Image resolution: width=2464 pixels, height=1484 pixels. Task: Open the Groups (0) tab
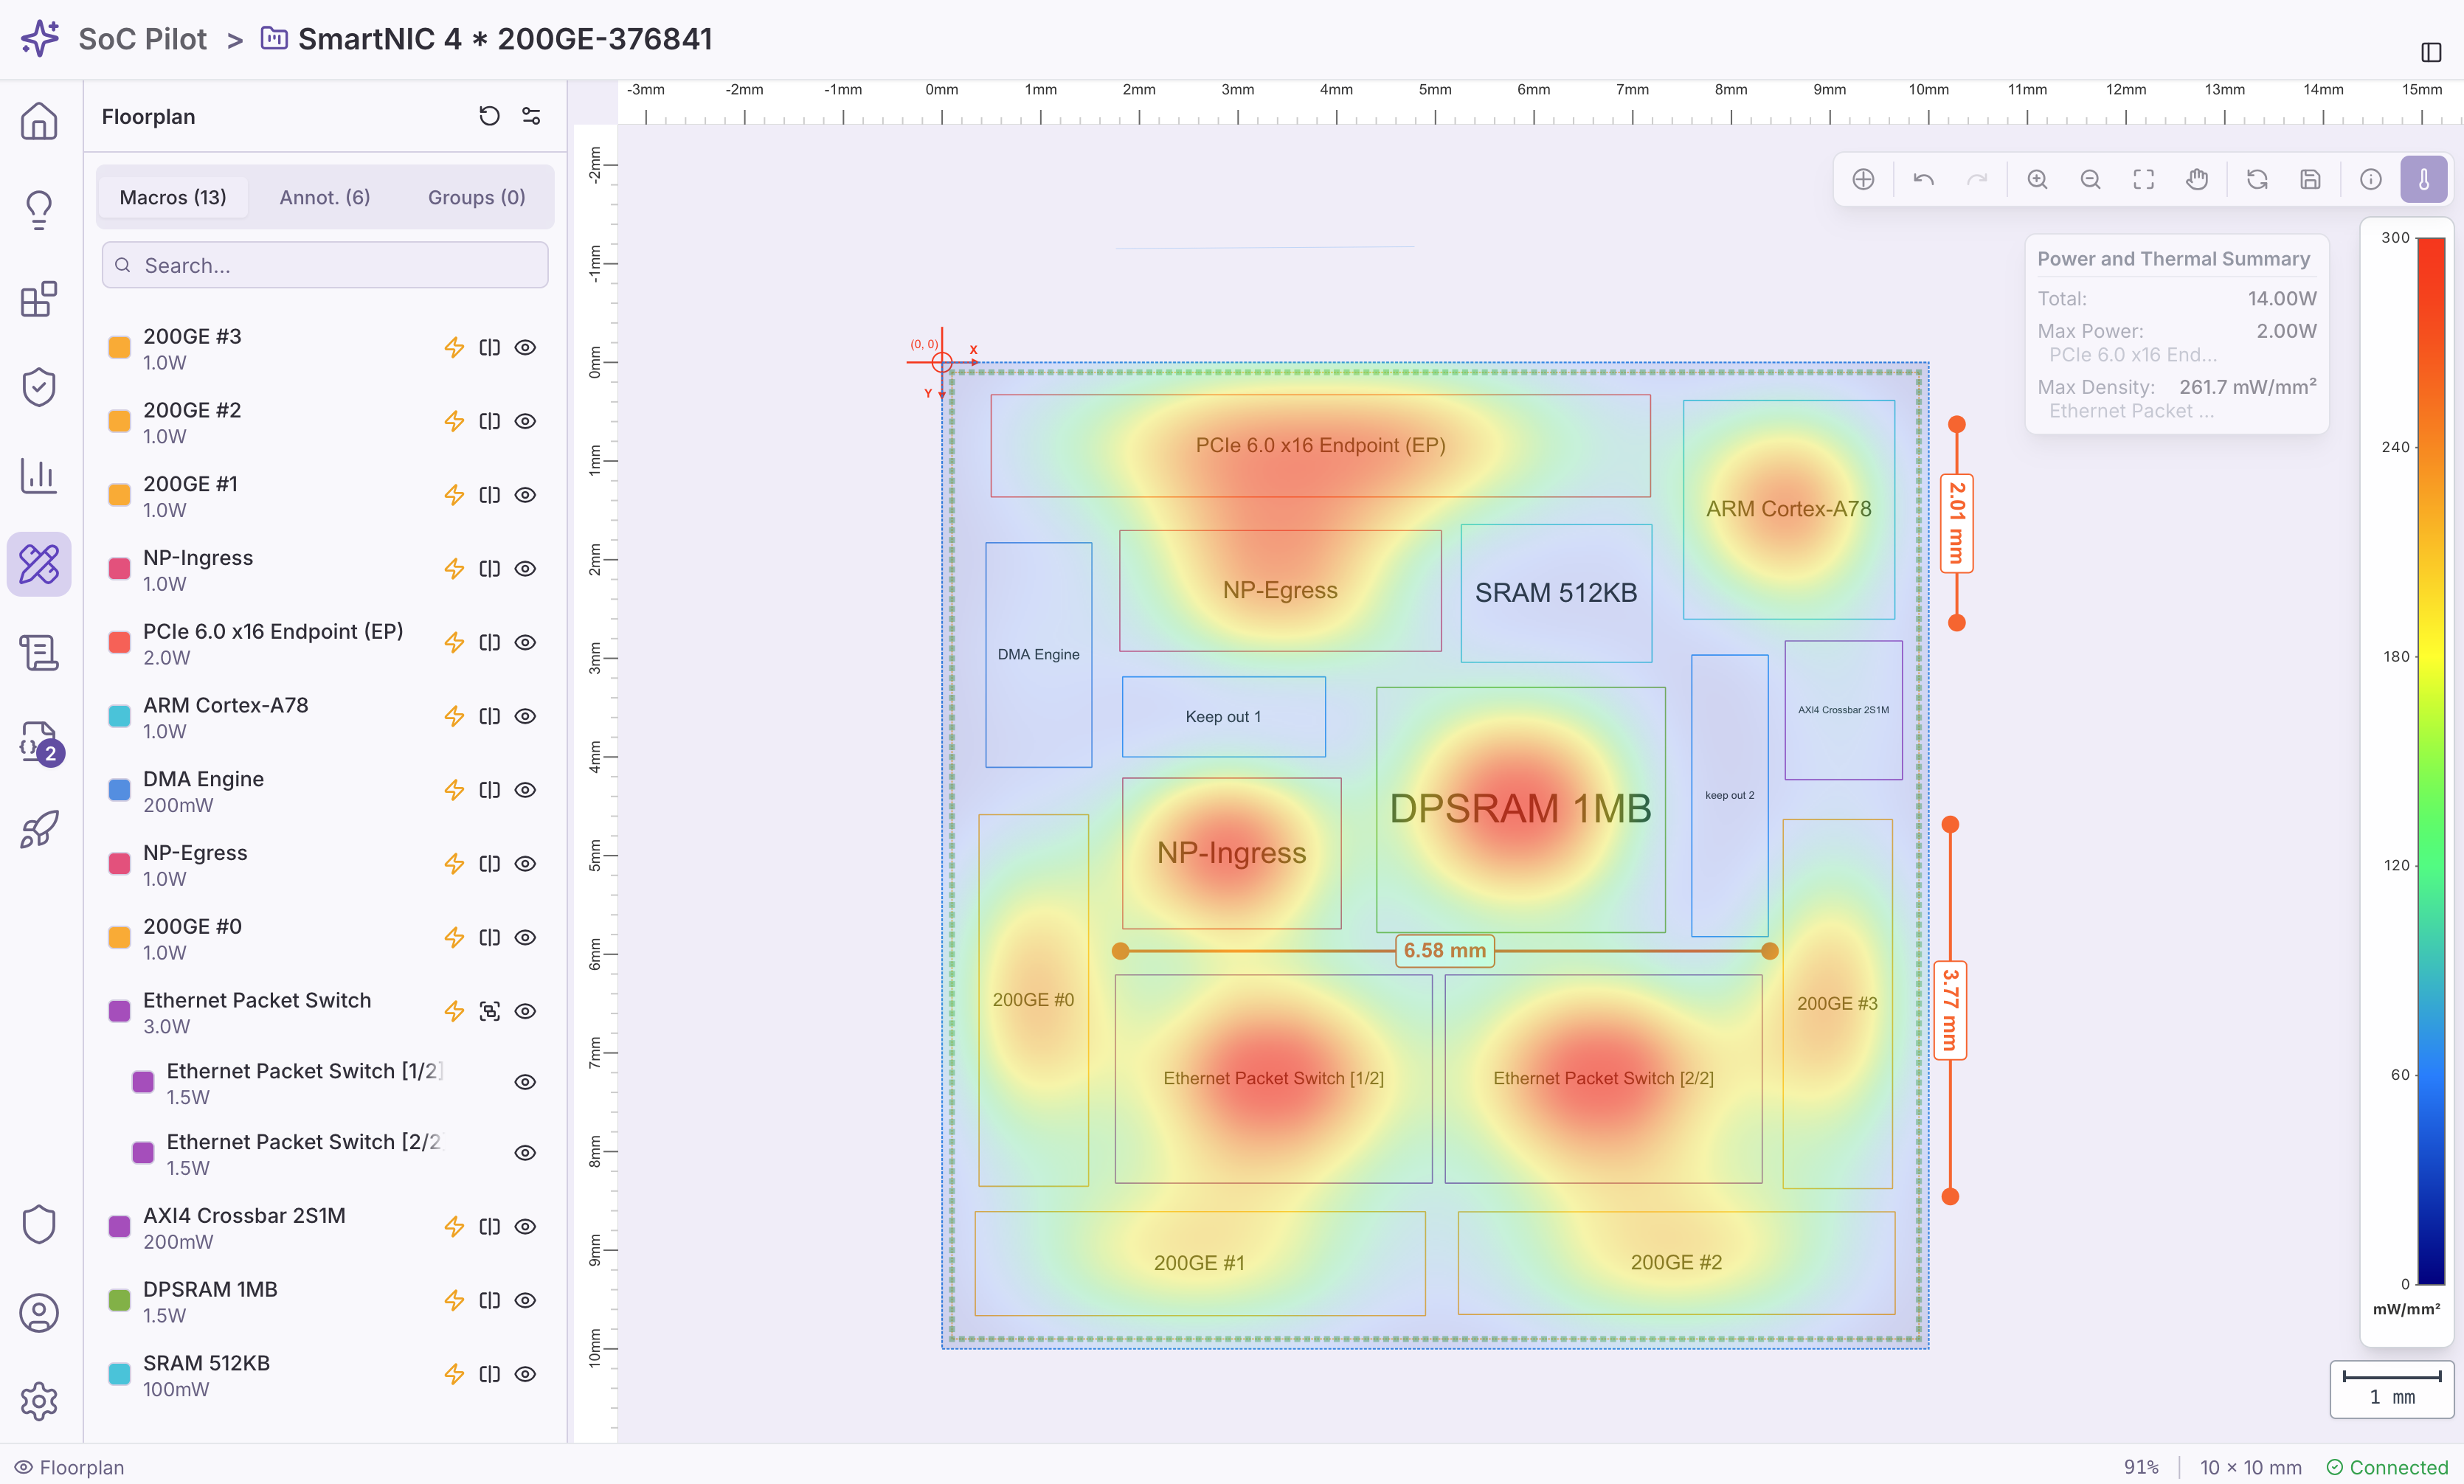click(475, 196)
